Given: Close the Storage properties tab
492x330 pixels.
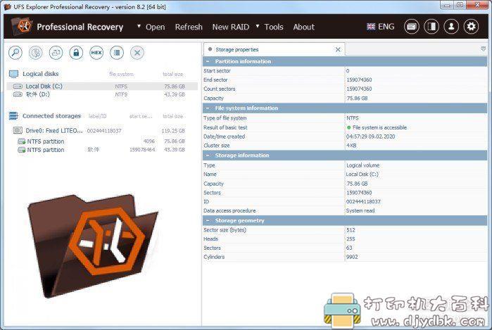Looking at the screenshot, I should pos(338,49).
